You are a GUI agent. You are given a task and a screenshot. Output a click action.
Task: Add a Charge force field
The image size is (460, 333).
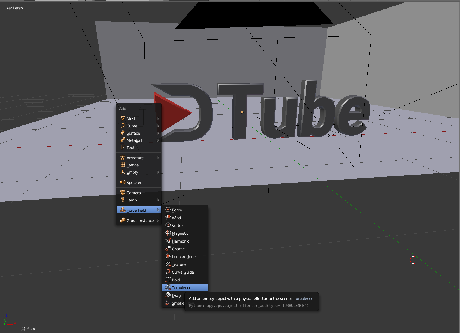click(185, 249)
